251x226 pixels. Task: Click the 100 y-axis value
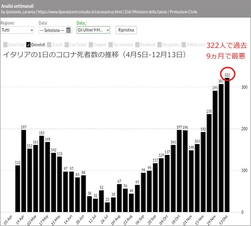pyautogui.click(x=244, y=170)
